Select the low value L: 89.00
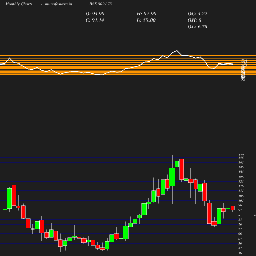The image size is (256, 256). pos(146,20)
